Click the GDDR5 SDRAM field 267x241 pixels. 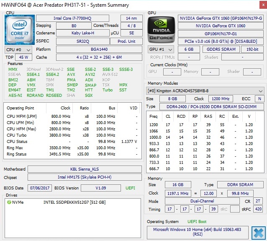(221, 49)
